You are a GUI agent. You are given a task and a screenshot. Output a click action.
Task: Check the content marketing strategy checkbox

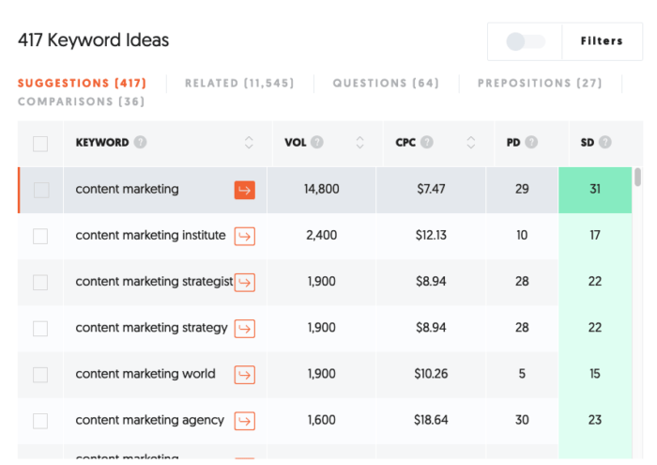pyautogui.click(x=40, y=328)
